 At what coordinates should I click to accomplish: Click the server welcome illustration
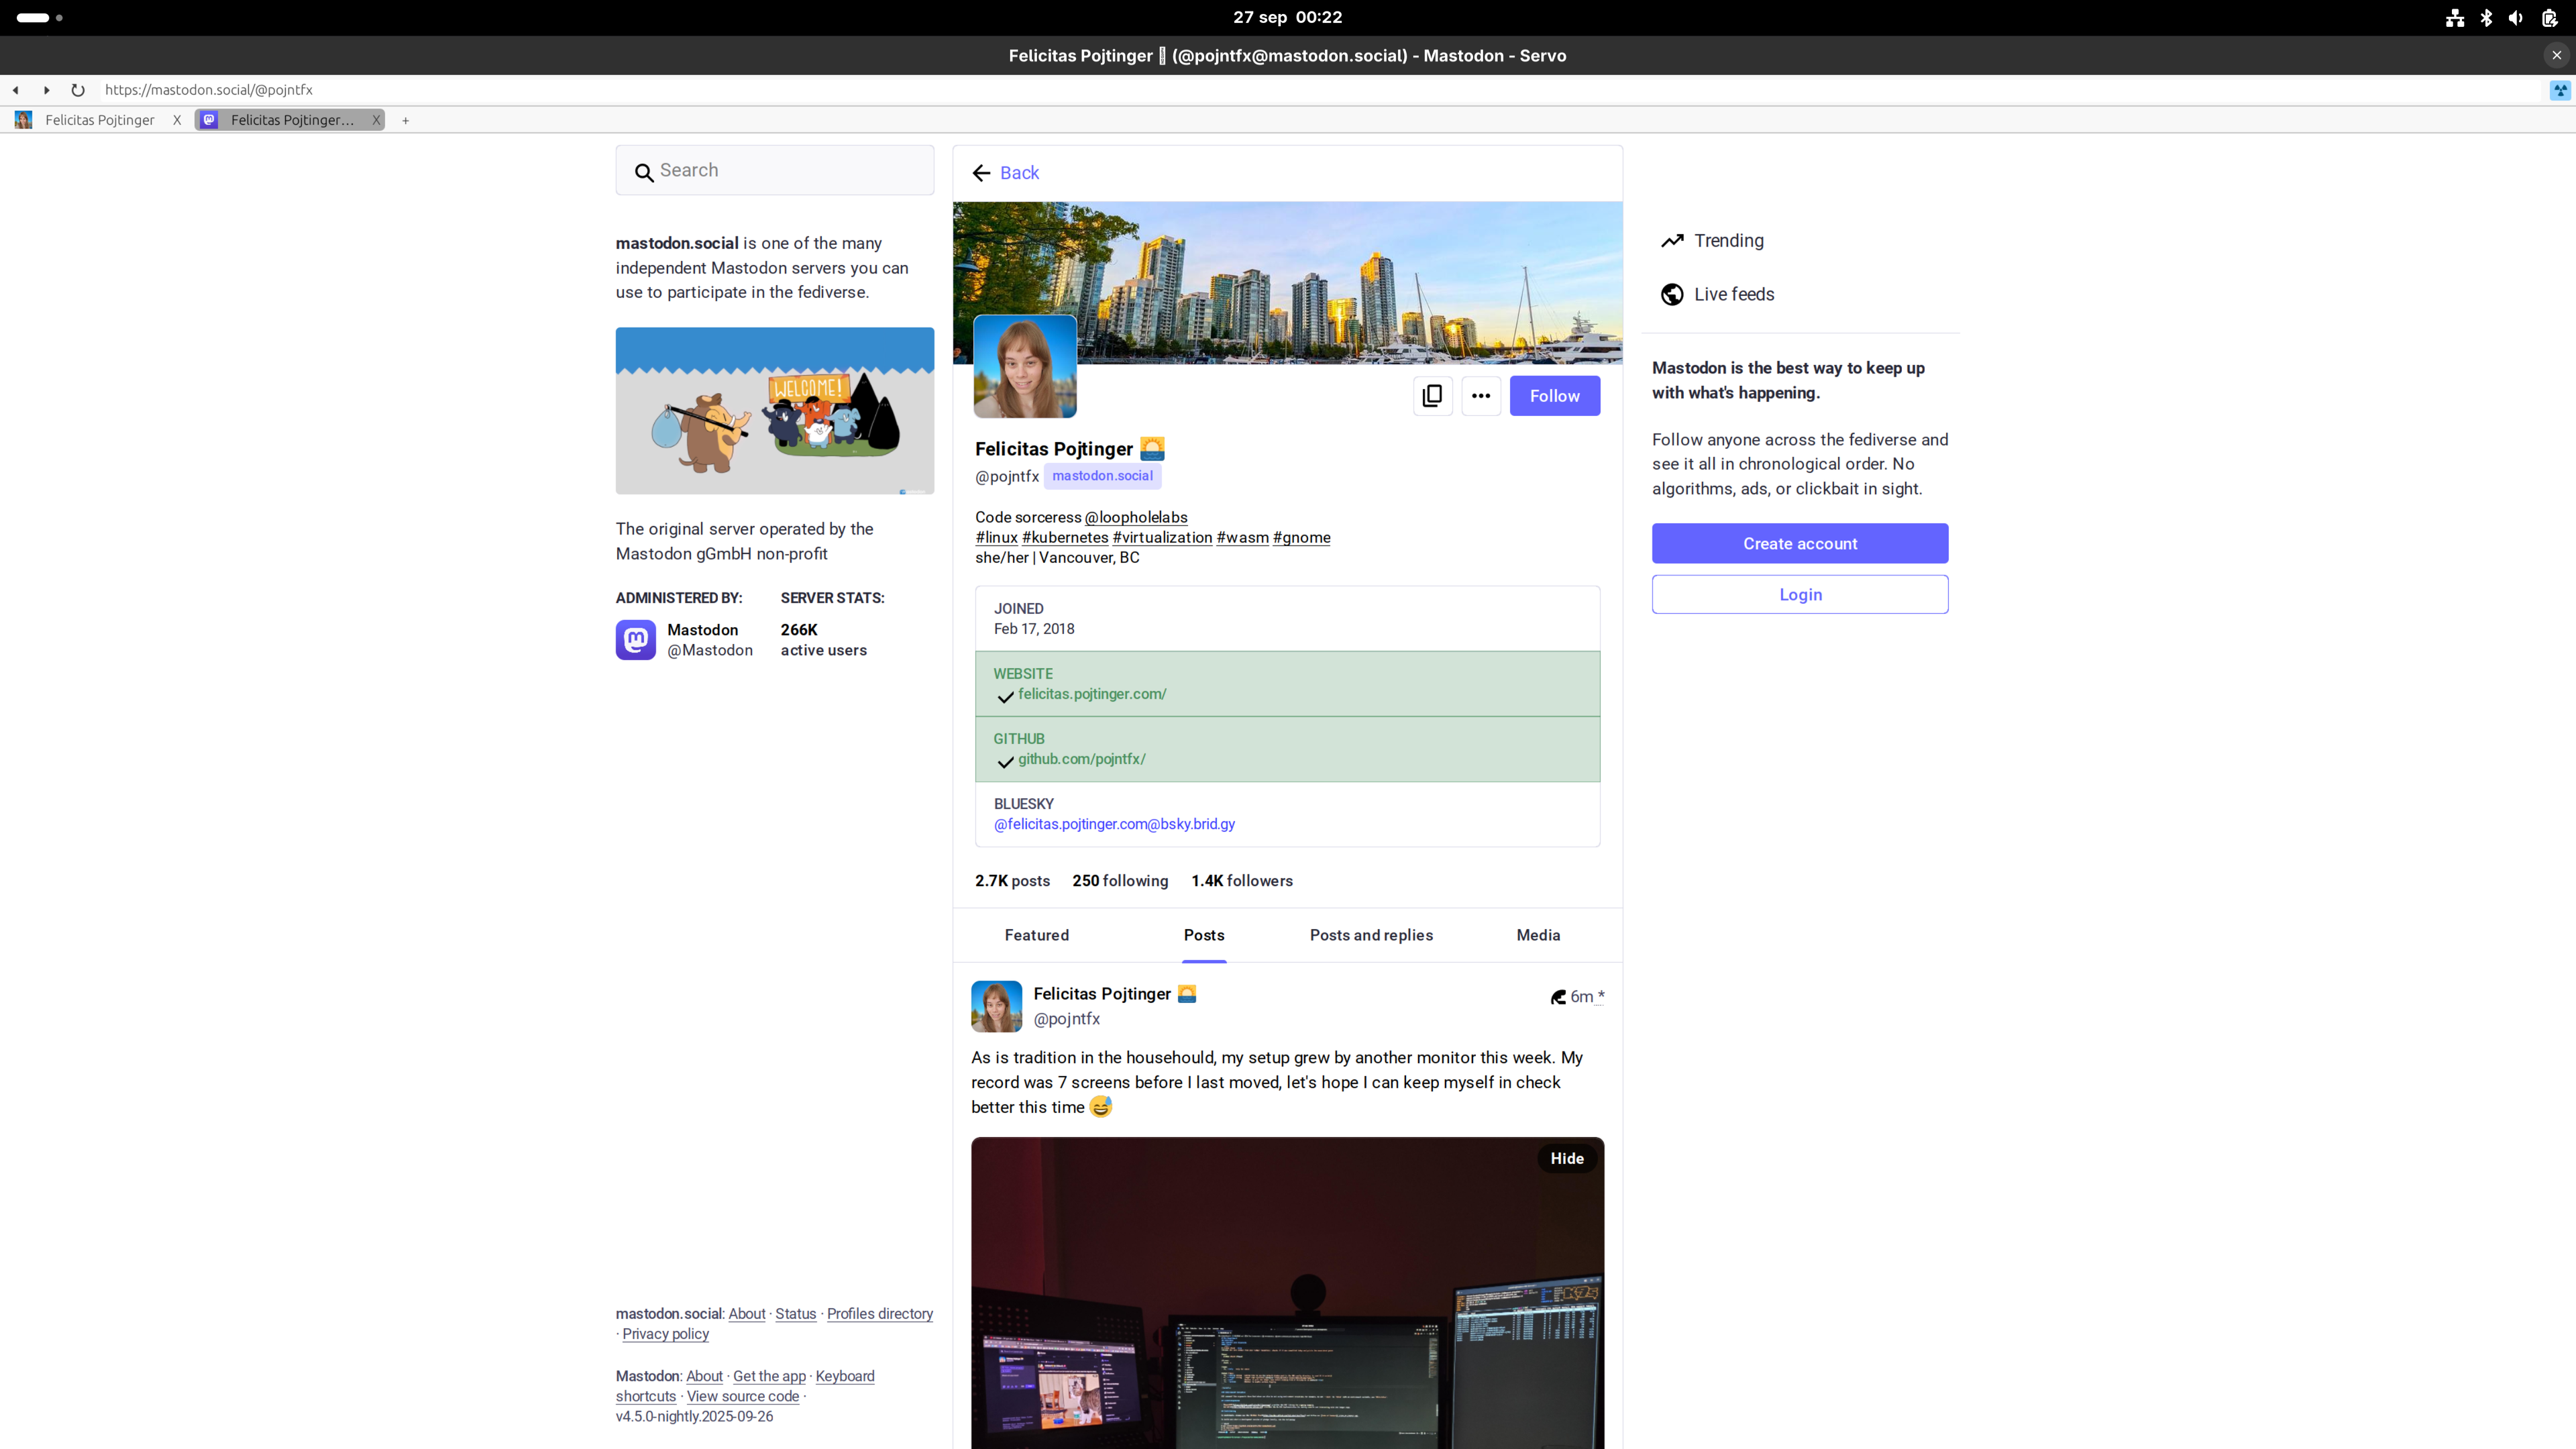pyautogui.click(x=775, y=410)
